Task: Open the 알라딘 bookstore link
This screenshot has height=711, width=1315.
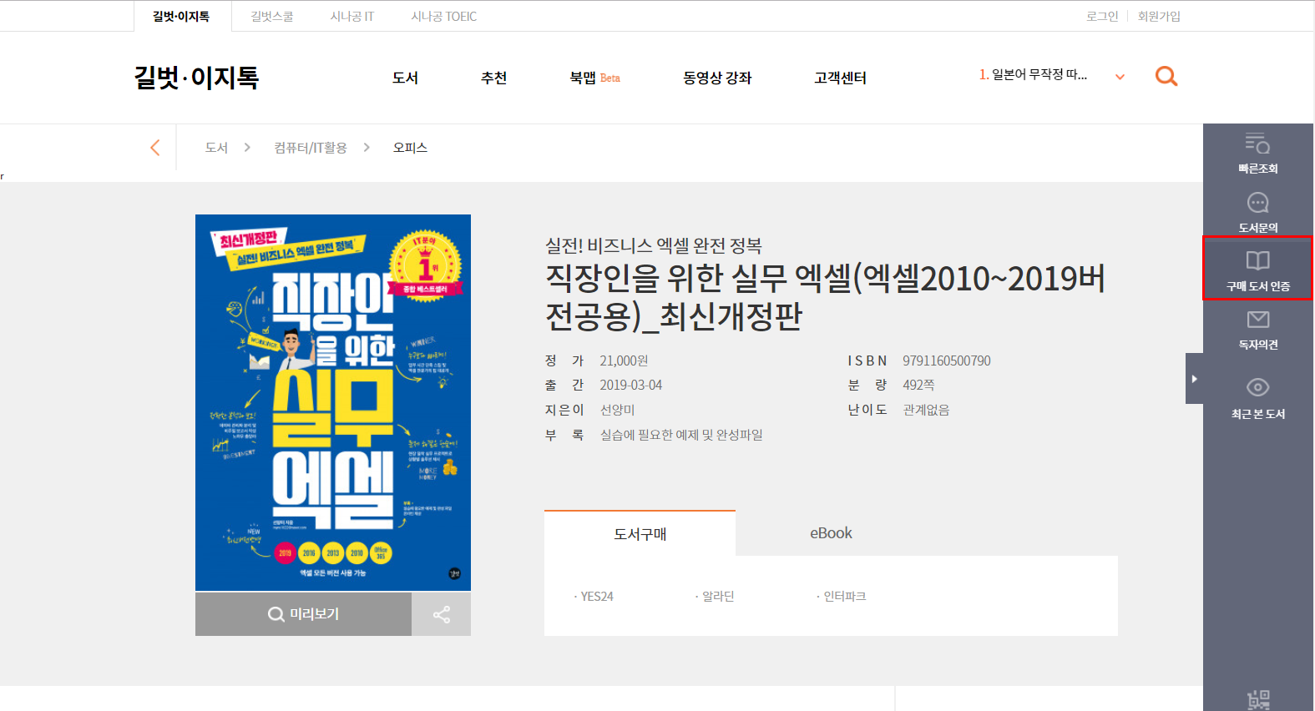Action: (x=717, y=597)
